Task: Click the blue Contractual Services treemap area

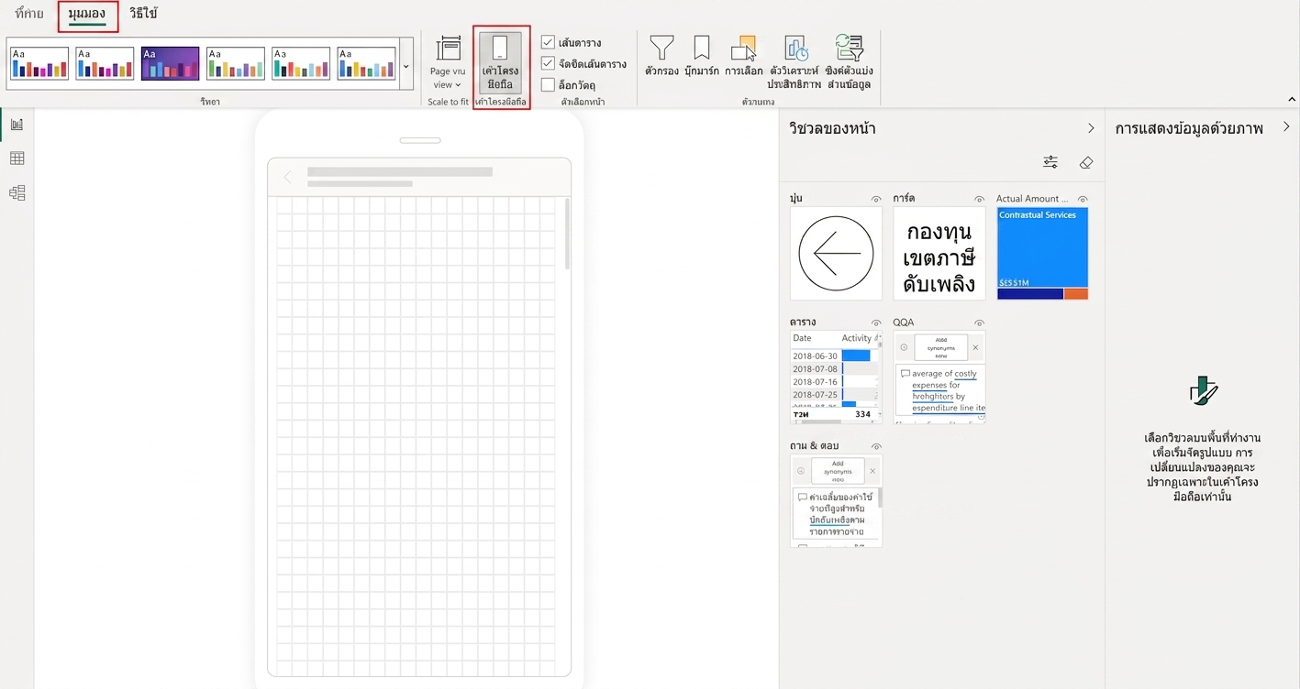Action: click(x=1043, y=247)
